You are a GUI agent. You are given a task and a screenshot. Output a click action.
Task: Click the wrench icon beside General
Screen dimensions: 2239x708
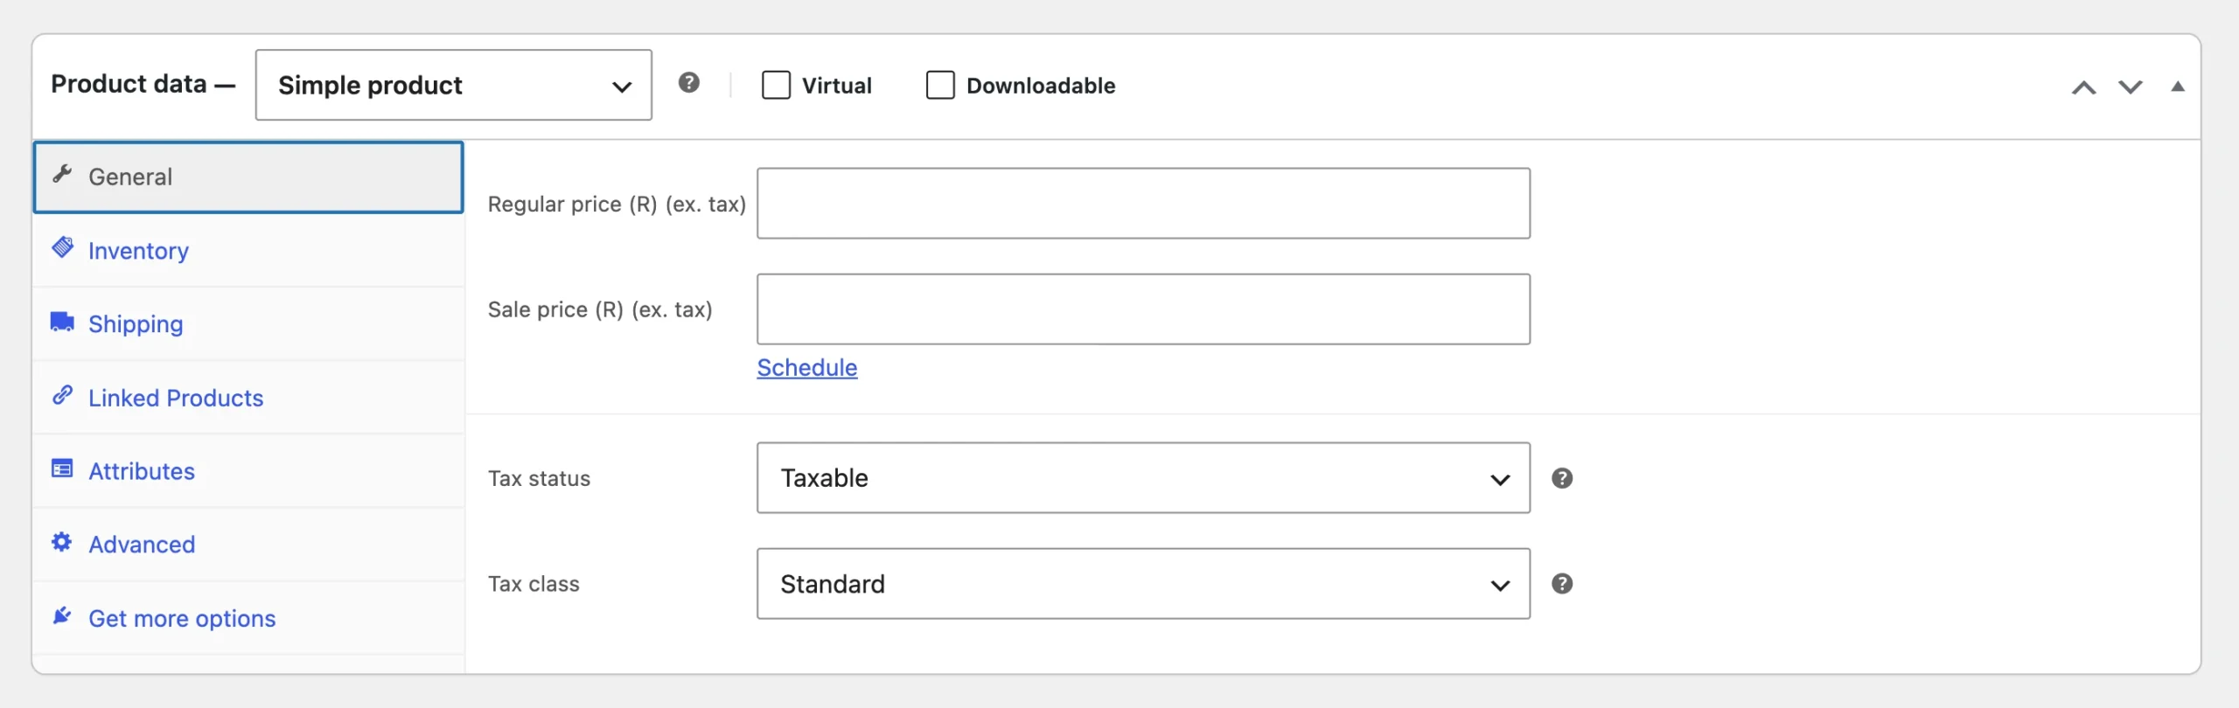[x=62, y=174]
